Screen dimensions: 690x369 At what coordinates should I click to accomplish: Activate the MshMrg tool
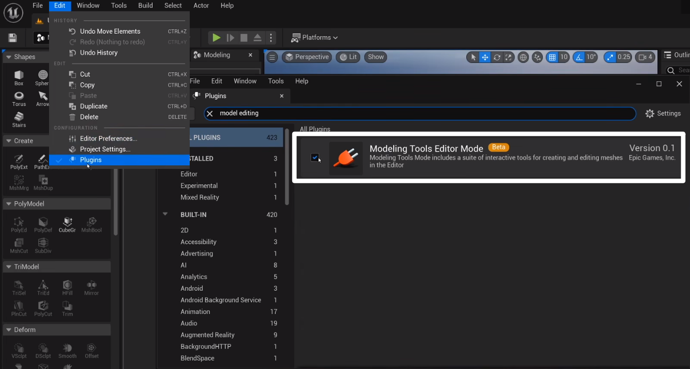19,183
